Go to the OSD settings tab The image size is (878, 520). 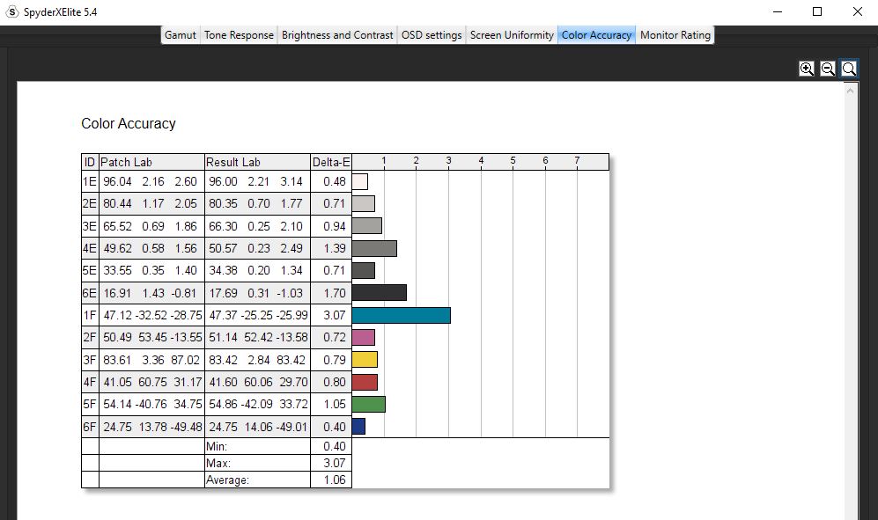click(432, 35)
